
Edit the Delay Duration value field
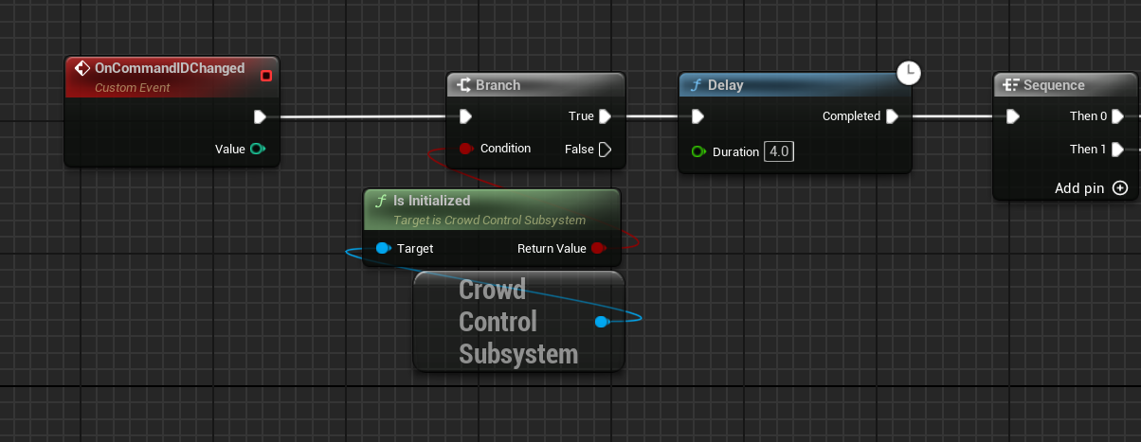click(x=779, y=151)
